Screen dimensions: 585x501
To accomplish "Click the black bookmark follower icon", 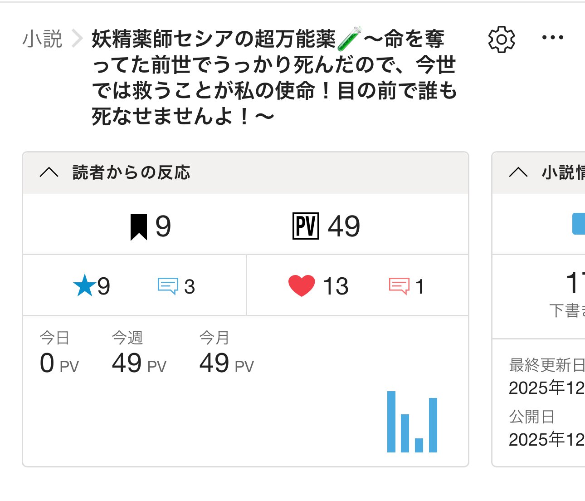I will pyautogui.click(x=139, y=226).
